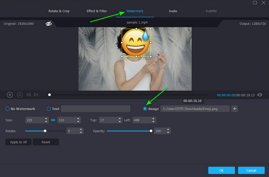The image size is (269, 177).
Task: Toggle the preview eye icon
Action: point(49,24)
